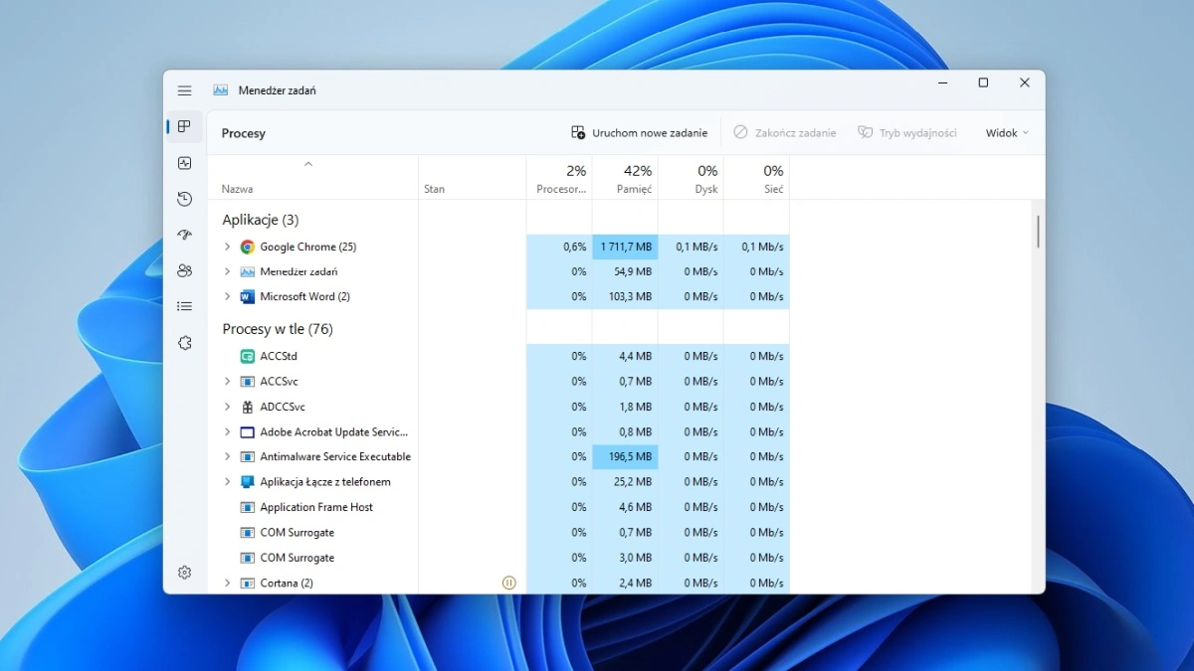Expand the Google Chrome process group

coord(226,247)
